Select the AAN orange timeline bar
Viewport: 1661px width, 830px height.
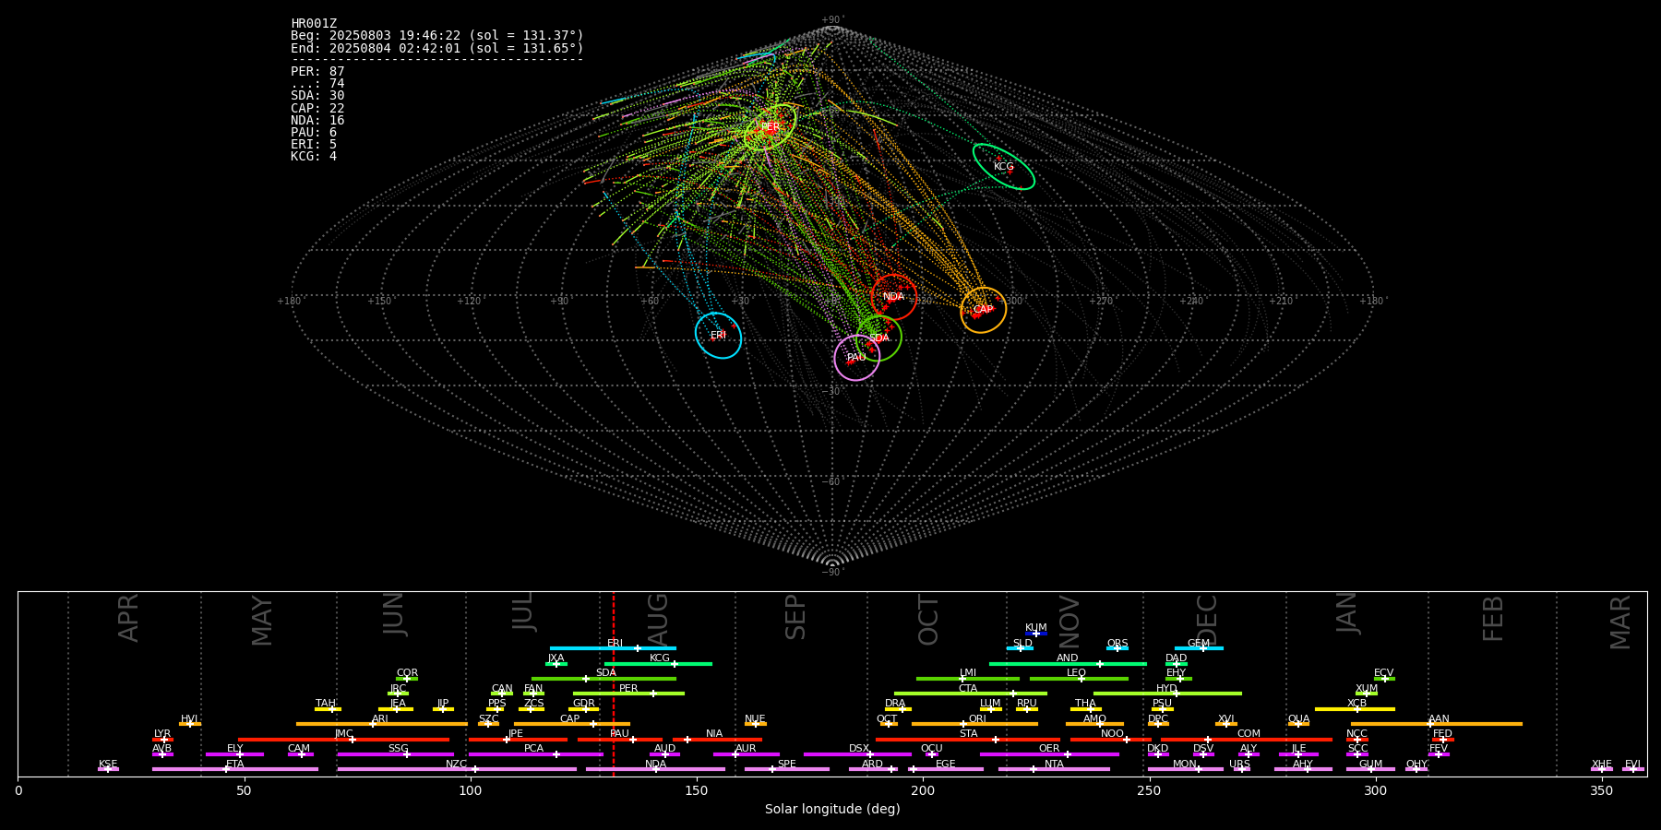coord(1437,724)
